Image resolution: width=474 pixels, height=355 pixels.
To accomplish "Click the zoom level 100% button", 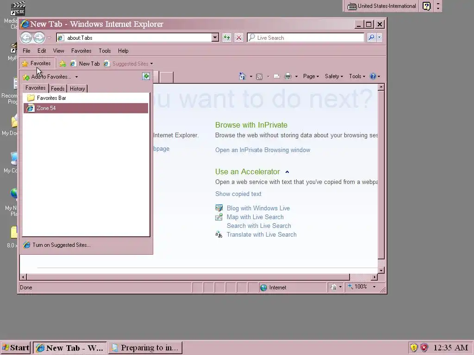I will click(358, 287).
